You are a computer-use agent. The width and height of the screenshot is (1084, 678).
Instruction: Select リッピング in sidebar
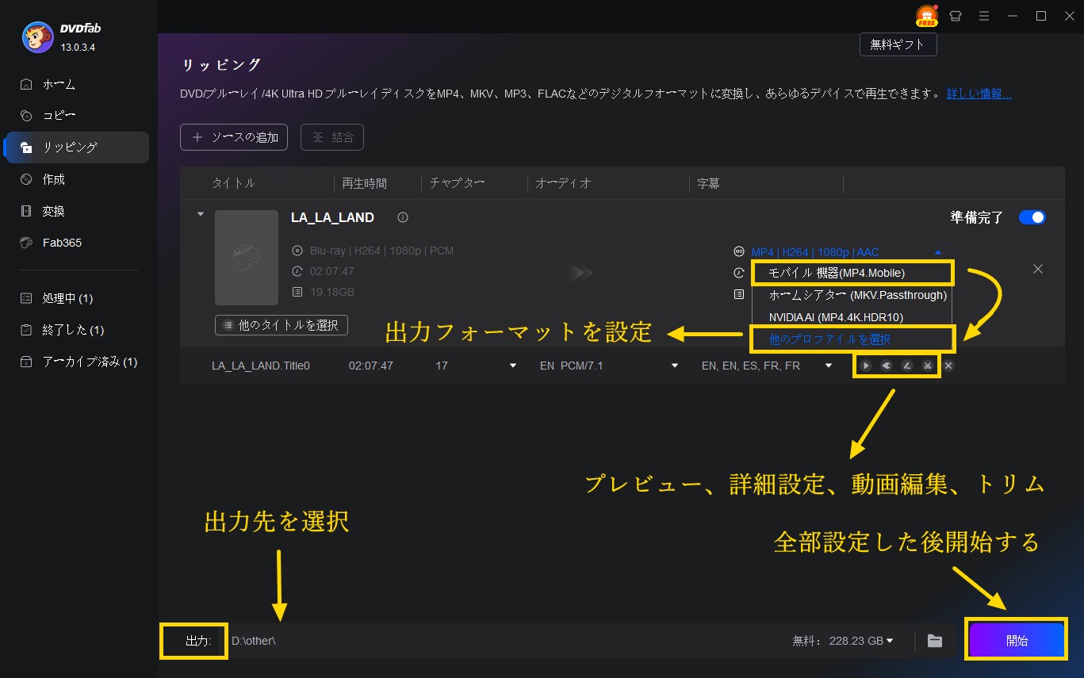click(77, 147)
